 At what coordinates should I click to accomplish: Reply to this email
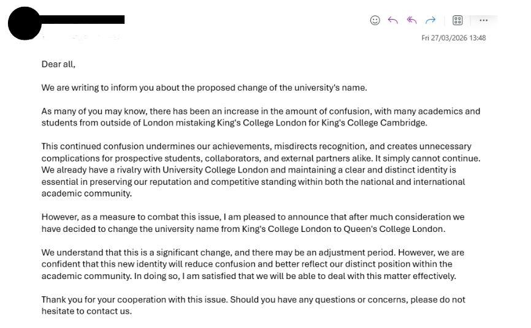393,20
